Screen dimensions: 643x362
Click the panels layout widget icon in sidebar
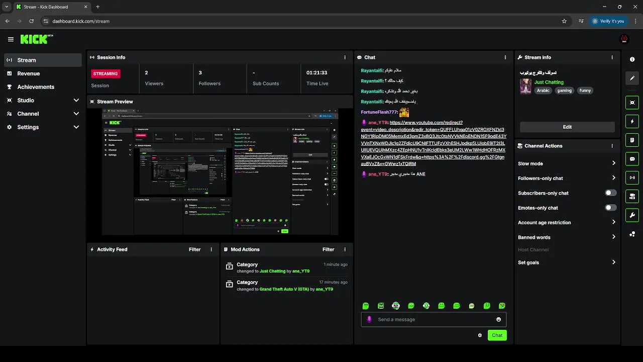pyautogui.click(x=632, y=196)
